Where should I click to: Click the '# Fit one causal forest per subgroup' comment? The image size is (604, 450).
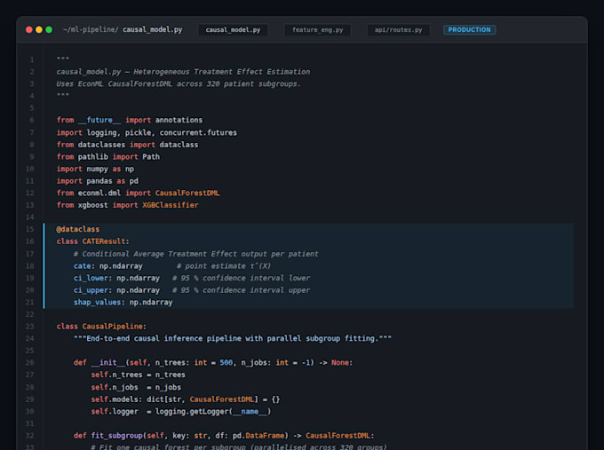tap(239, 446)
